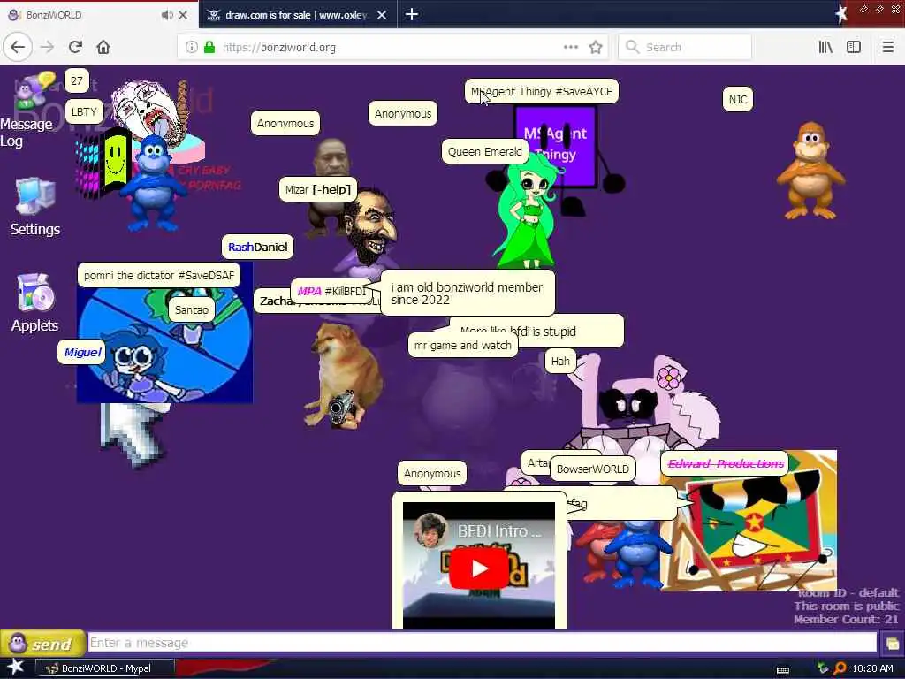Viewport: 905px width, 679px height.
Task: Click the Start star button on taskbar
Action: click(x=15, y=668)
